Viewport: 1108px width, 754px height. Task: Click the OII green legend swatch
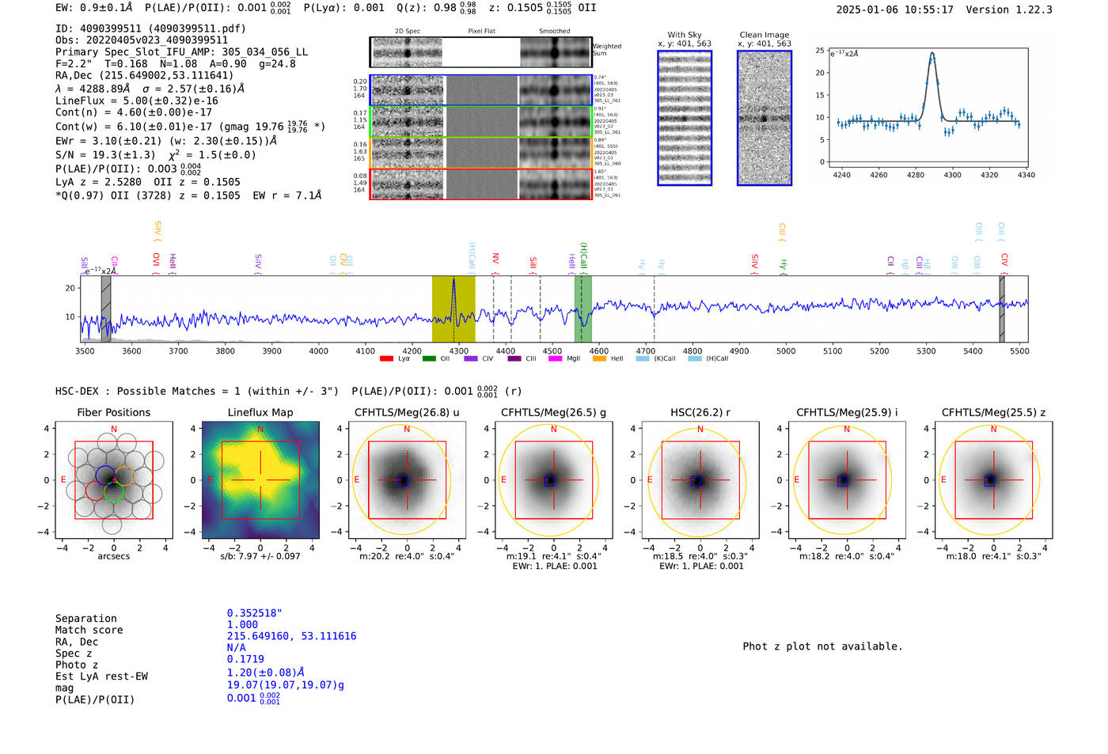429,358
